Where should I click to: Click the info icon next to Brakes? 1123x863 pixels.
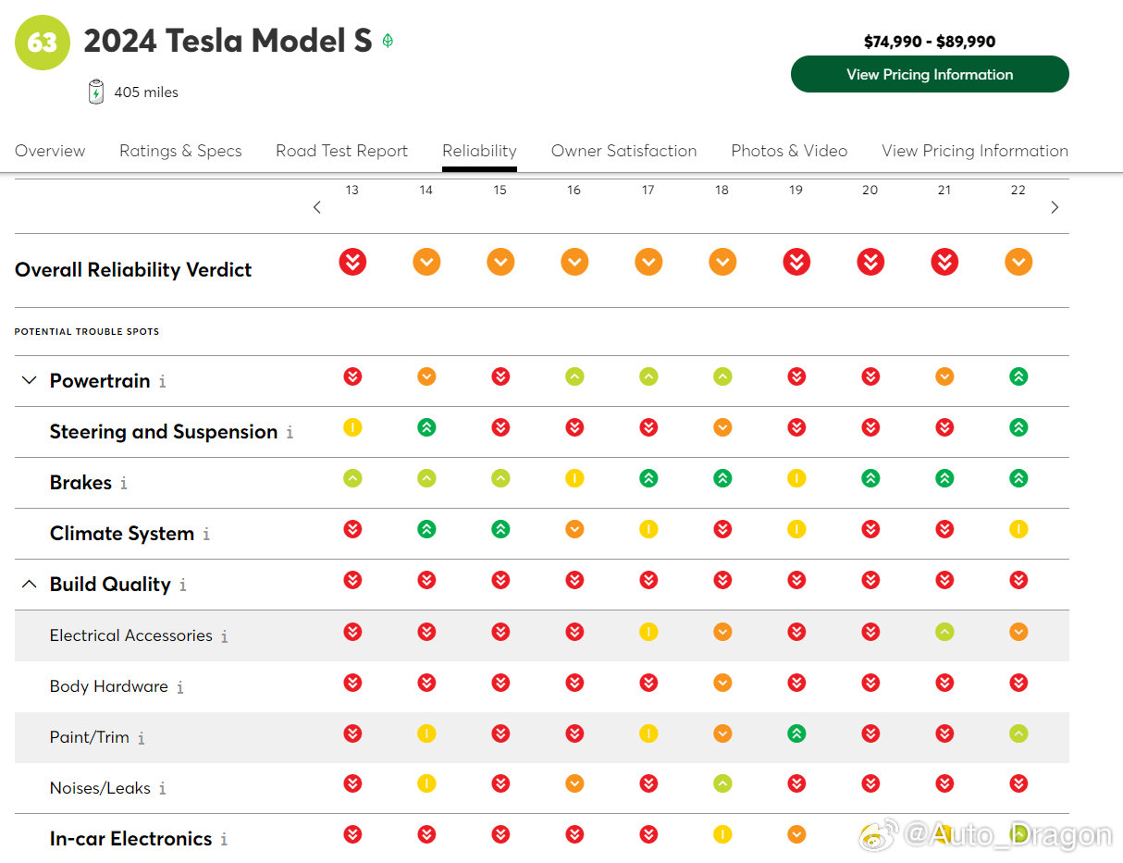point(124,484)
